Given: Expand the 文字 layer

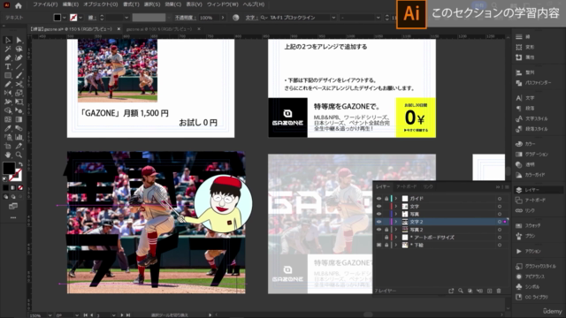Looking at the screenshot, I should pos(396,206).
